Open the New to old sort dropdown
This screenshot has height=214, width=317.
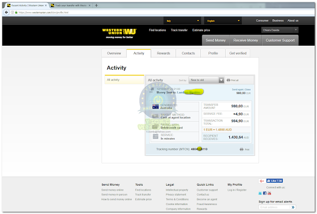[x=206, y=80]
